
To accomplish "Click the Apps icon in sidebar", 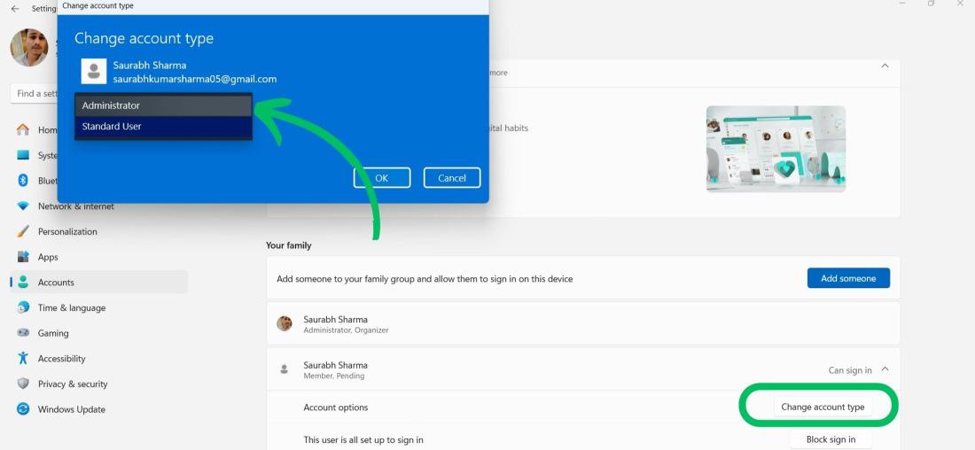I will pyautogui.click(x=23, y=257).
